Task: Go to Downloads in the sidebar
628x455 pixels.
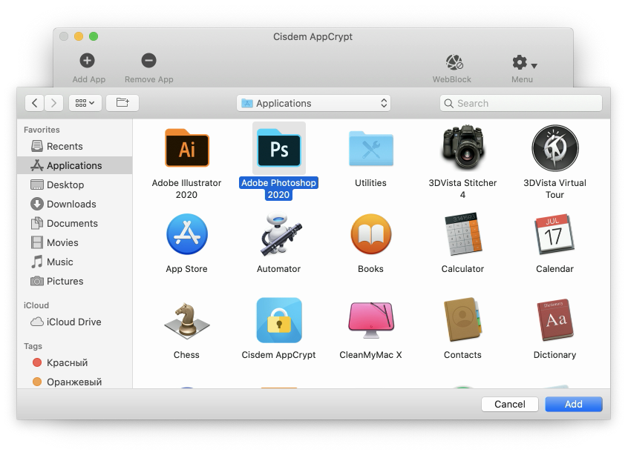Action: (71, 204)
